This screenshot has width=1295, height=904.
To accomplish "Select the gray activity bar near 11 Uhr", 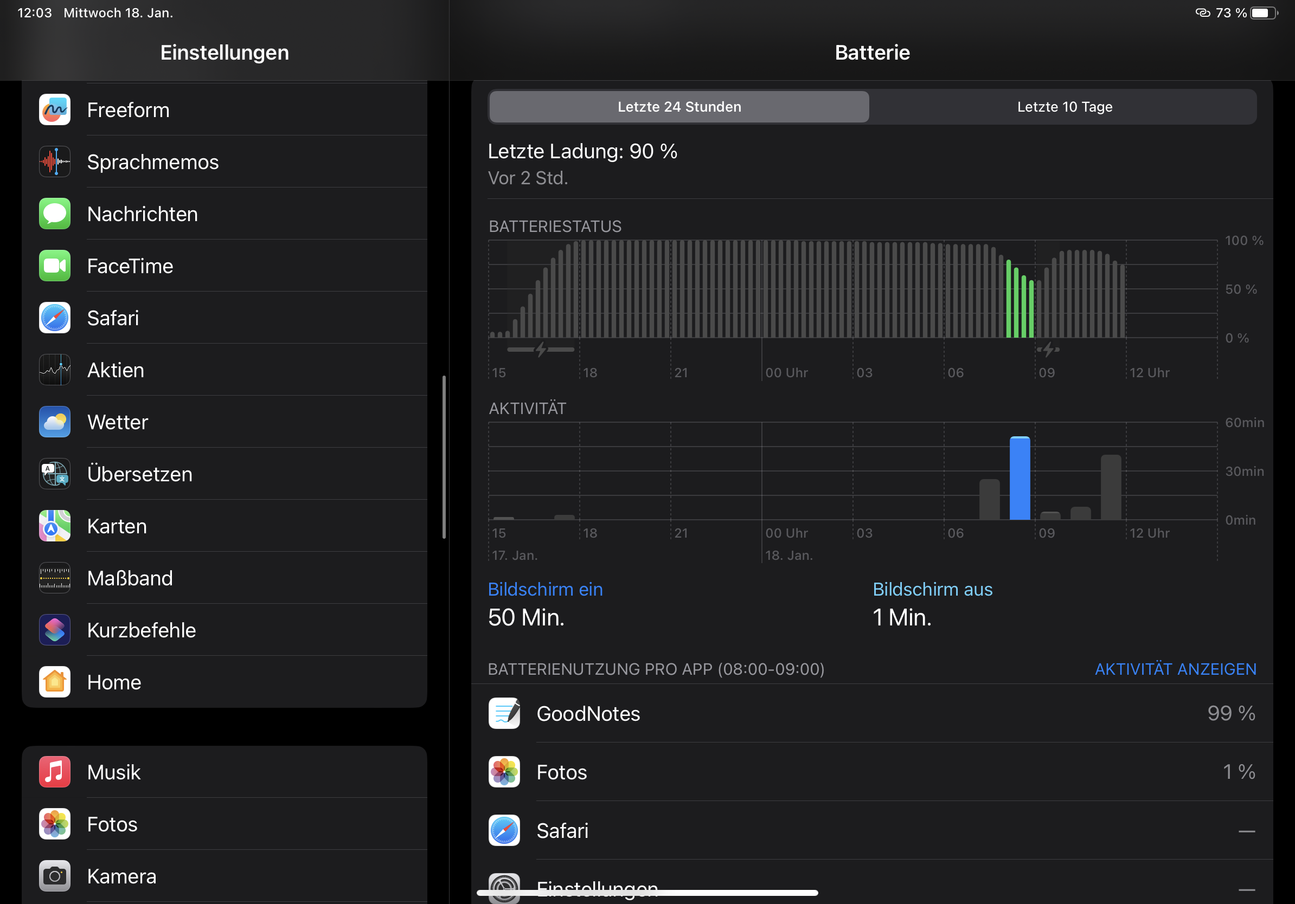I will coord(1111,488).
